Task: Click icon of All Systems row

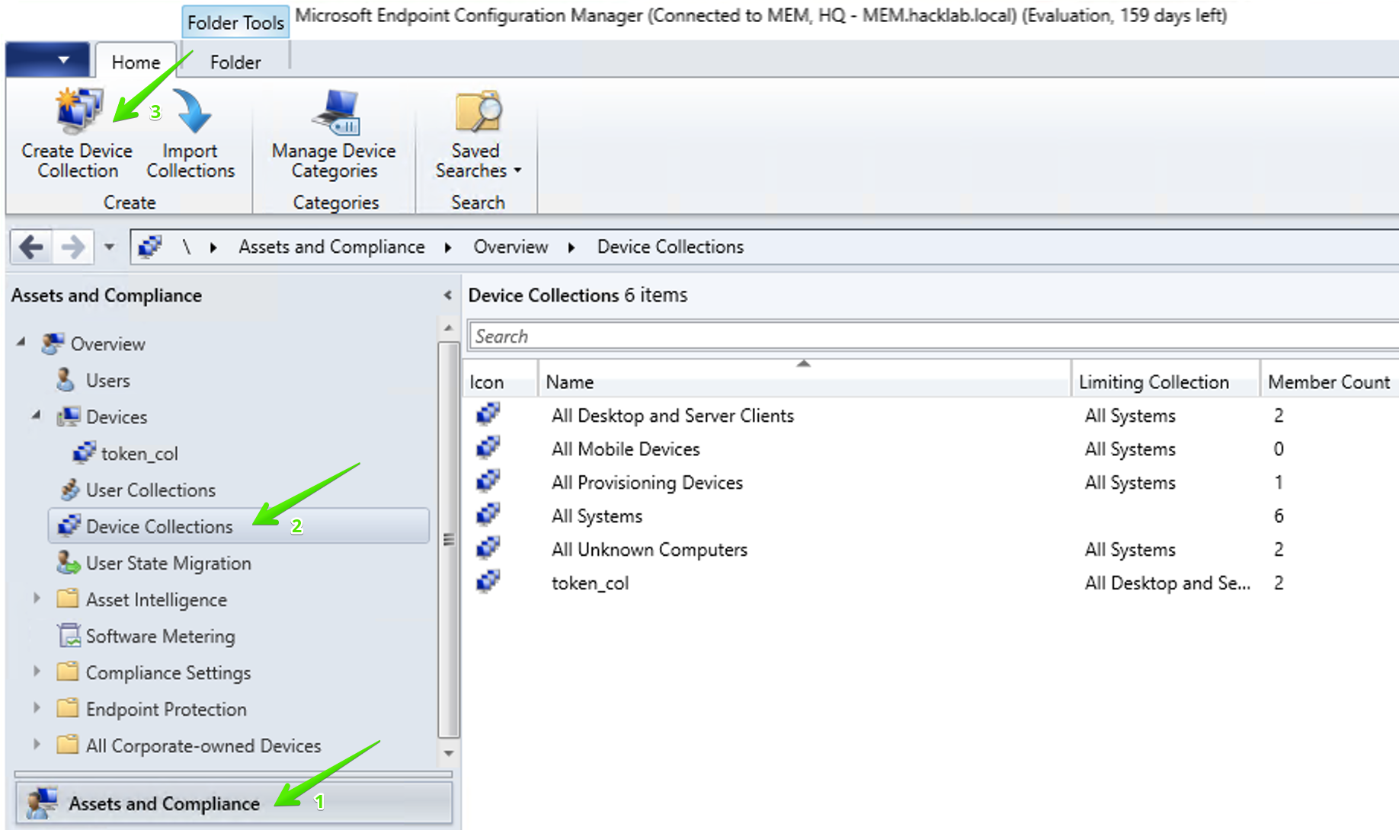Action: pos(488,516)
